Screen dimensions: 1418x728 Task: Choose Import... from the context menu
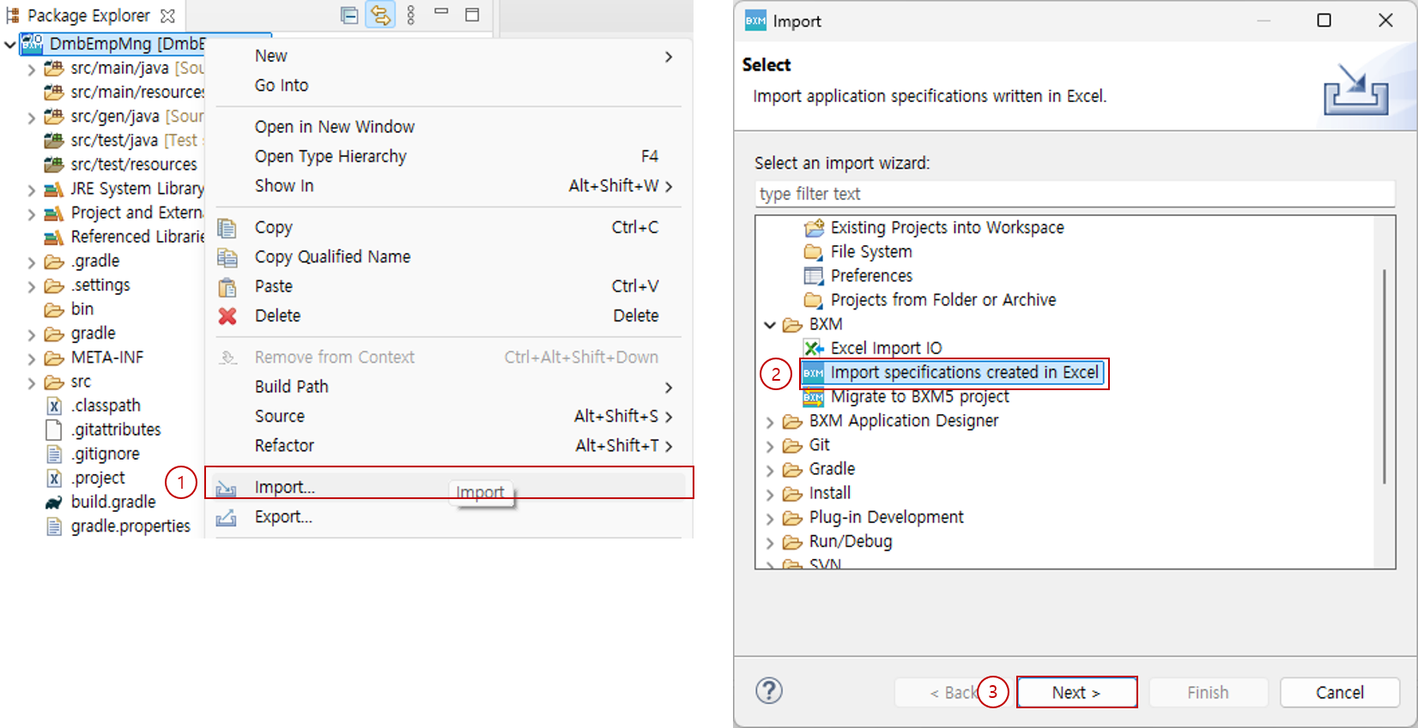point(449,487)
